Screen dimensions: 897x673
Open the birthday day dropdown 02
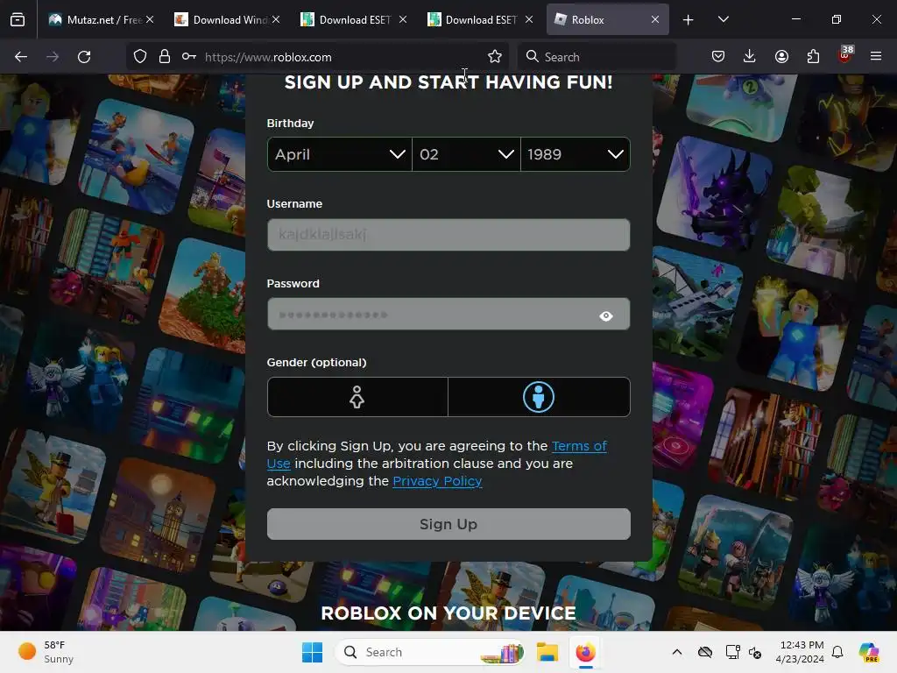466,154
